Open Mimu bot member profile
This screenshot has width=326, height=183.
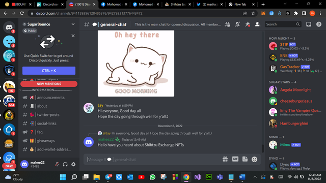[295, 145]
